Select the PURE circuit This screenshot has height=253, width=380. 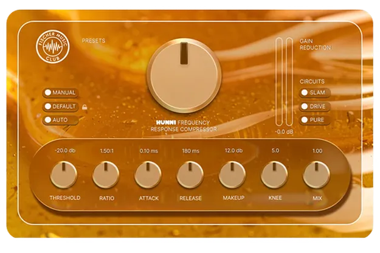[315, 120]
